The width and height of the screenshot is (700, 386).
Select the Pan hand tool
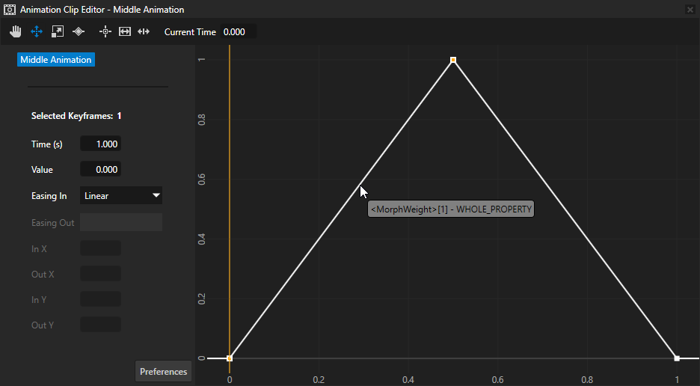coord(16,31)
